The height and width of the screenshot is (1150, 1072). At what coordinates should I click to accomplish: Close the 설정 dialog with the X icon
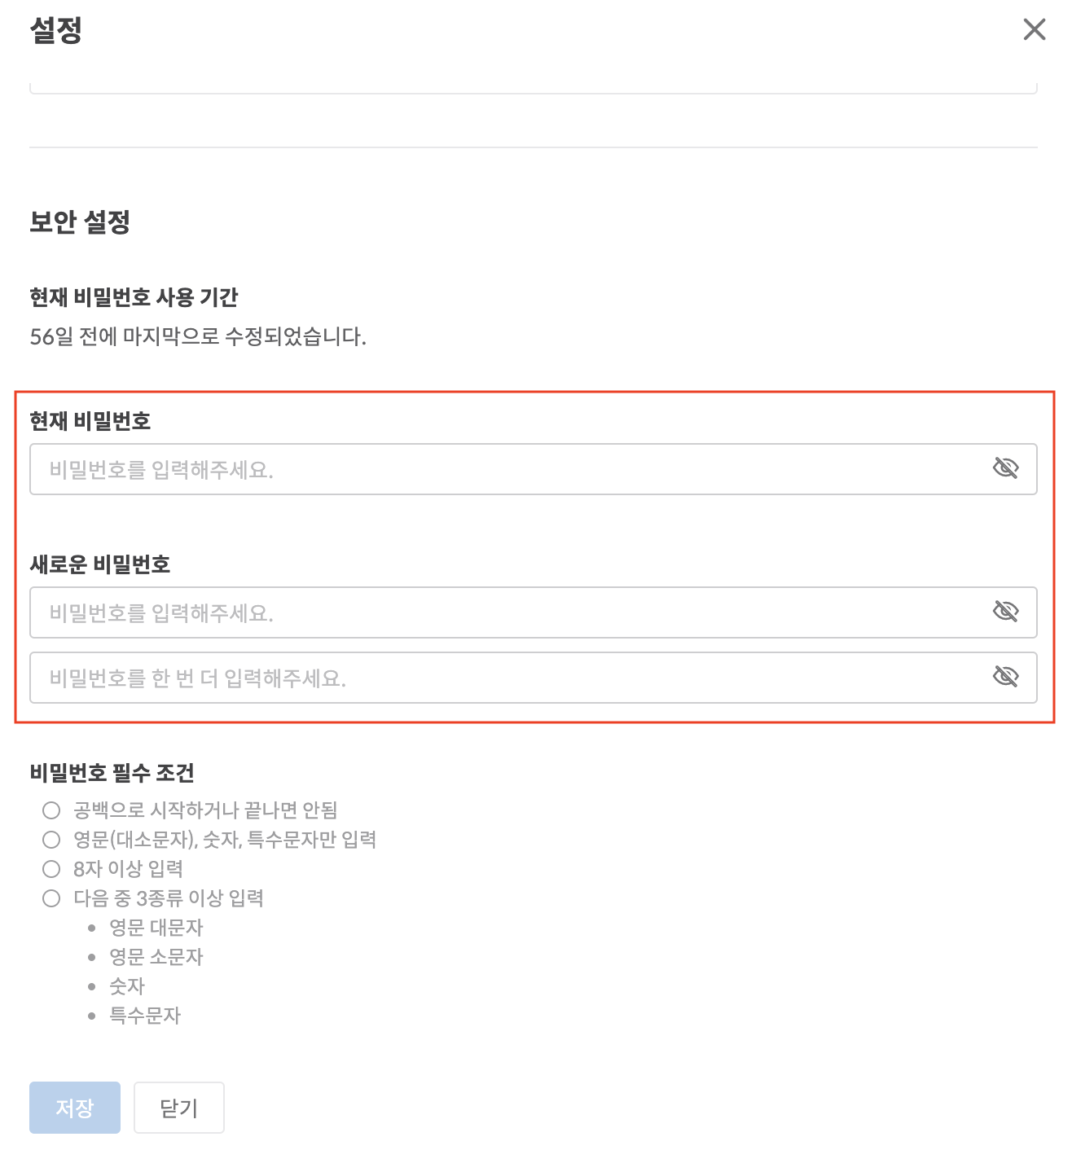1034,30
